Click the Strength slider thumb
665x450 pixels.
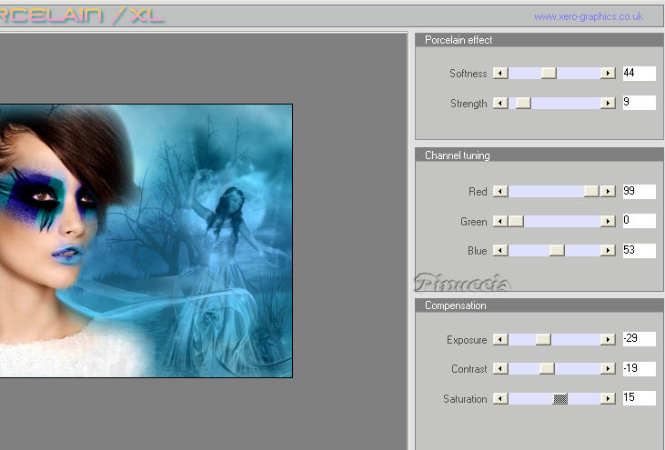523,103
